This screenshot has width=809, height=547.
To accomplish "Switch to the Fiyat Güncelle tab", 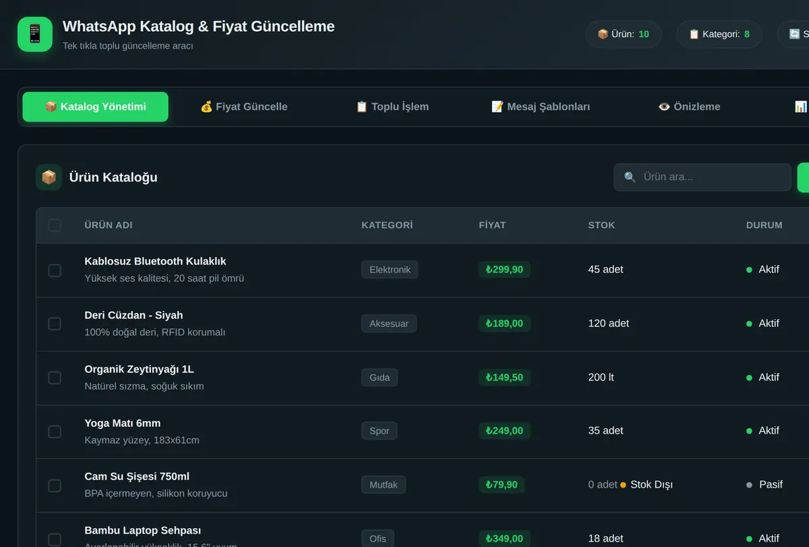I will (244, 107).
